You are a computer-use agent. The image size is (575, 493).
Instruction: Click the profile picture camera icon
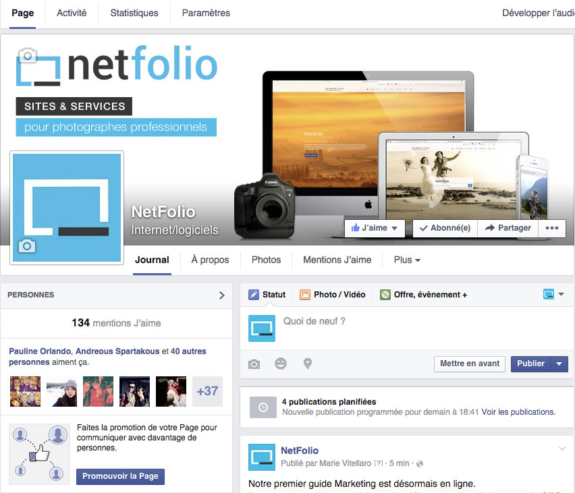click(27, 245)
